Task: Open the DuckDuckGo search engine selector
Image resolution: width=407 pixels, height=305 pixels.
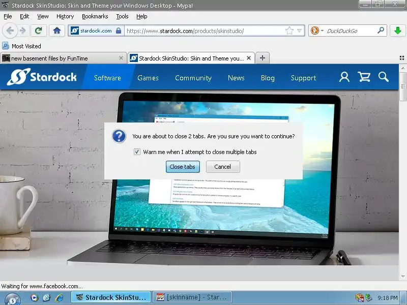Action: click(x=317, y=31)
